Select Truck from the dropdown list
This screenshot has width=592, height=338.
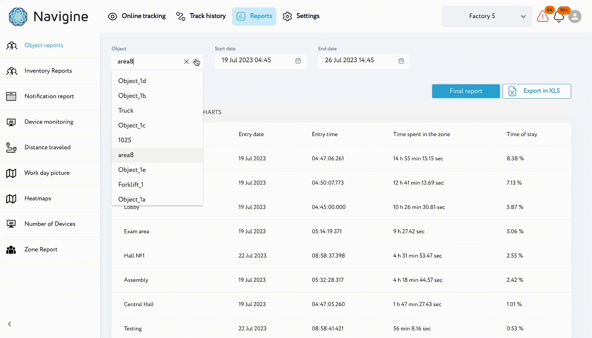pyautogui.click(x=157, y=110)
